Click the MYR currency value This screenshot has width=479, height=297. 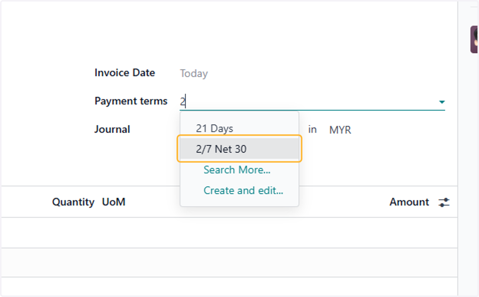click(340, 130)
